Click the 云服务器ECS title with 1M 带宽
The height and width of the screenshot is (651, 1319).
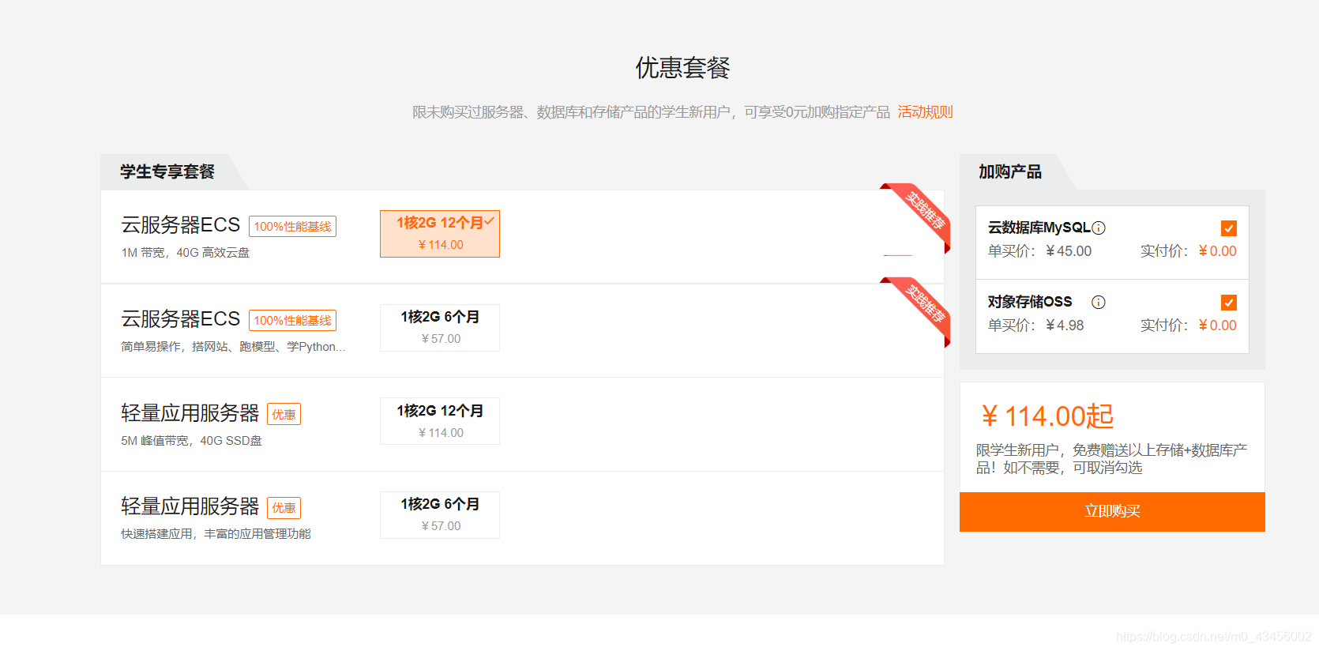coord(180,225)
